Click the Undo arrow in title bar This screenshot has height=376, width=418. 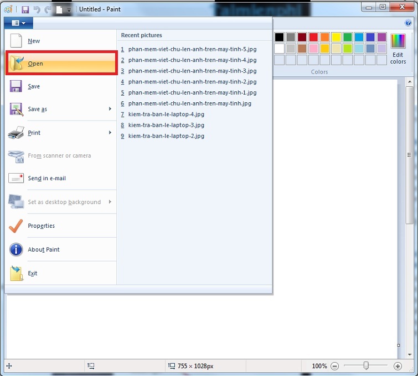click(37, 9)
